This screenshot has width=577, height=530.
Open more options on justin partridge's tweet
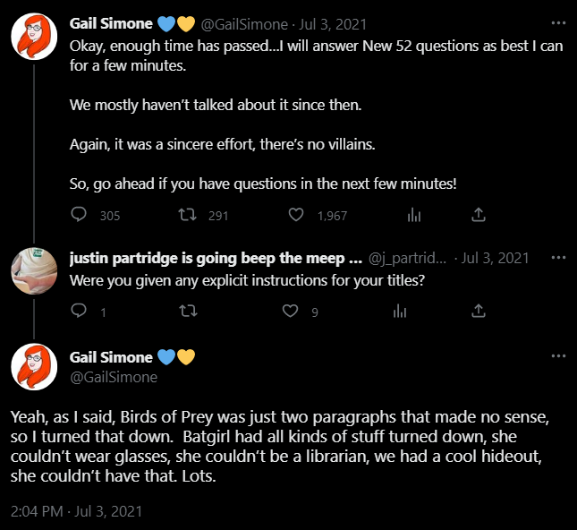558,257
